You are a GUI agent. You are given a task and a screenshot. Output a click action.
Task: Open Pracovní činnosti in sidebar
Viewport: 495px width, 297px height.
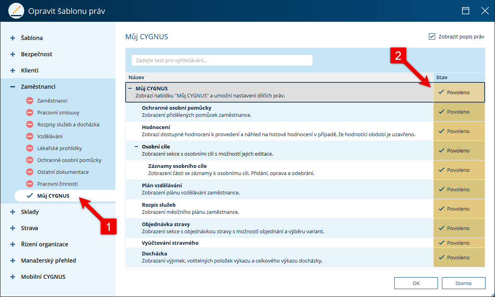[57, 184]
